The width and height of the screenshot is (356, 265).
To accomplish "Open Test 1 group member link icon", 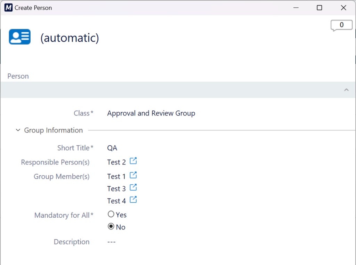I will tap(133, 175).
